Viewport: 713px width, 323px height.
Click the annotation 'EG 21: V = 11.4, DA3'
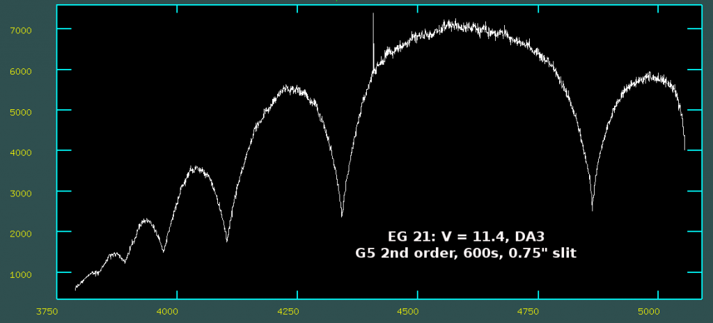[466, 237]
